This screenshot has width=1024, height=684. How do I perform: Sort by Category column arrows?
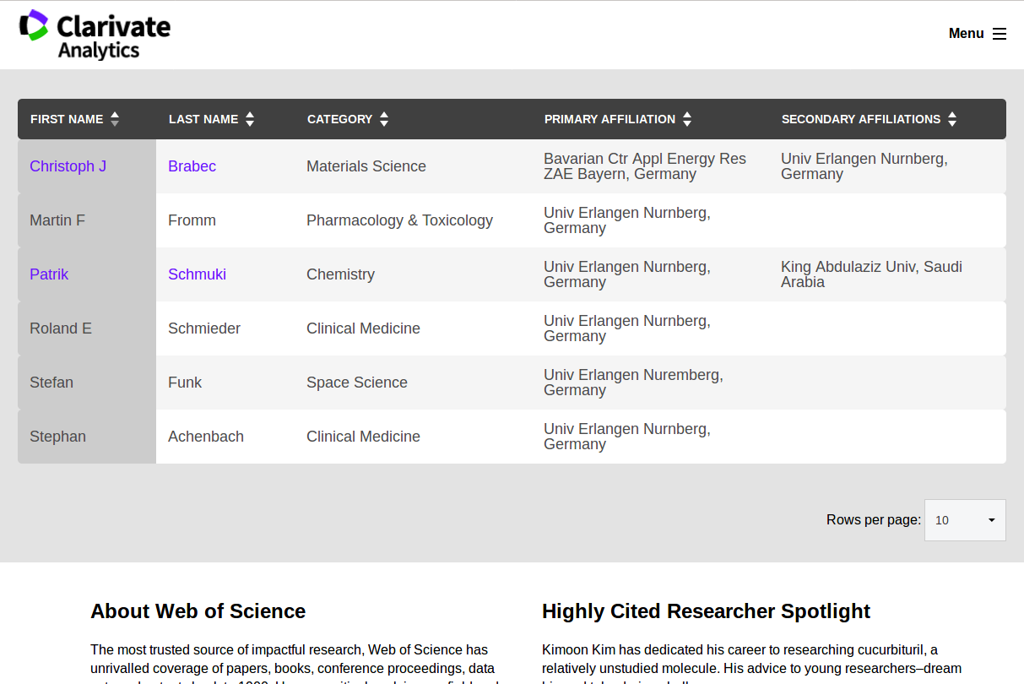(x=384, y=119)
